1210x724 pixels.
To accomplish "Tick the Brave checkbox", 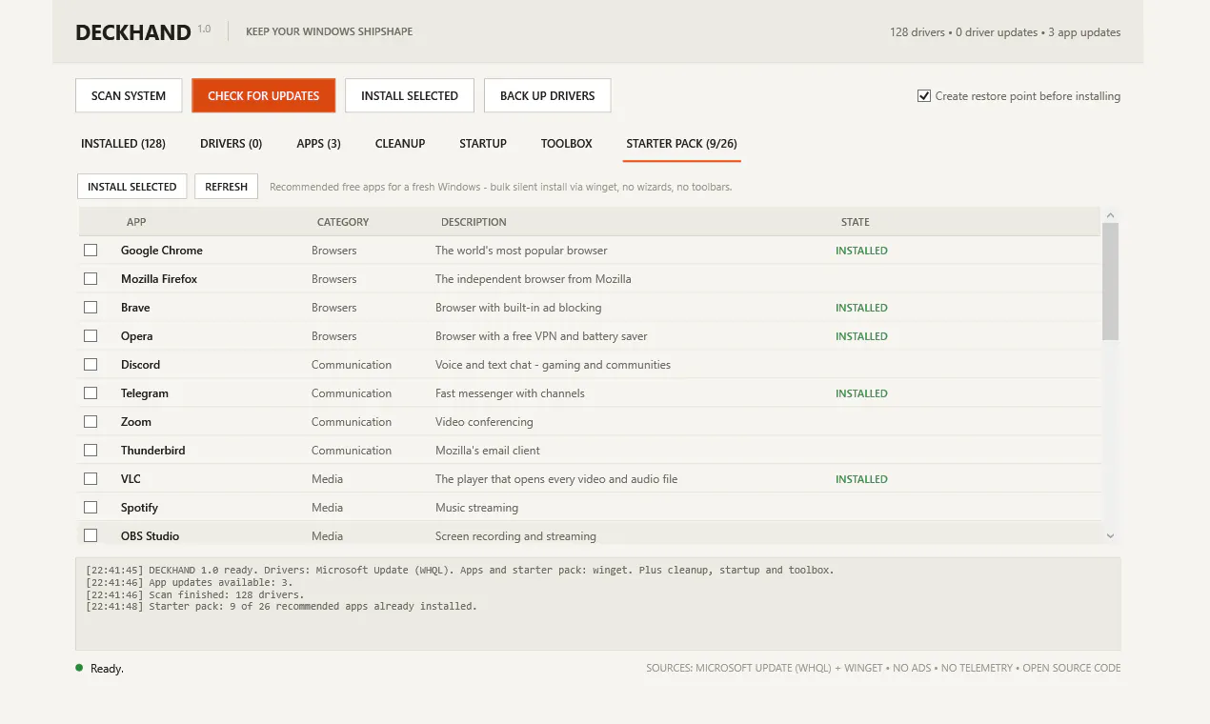I will 91,308.
